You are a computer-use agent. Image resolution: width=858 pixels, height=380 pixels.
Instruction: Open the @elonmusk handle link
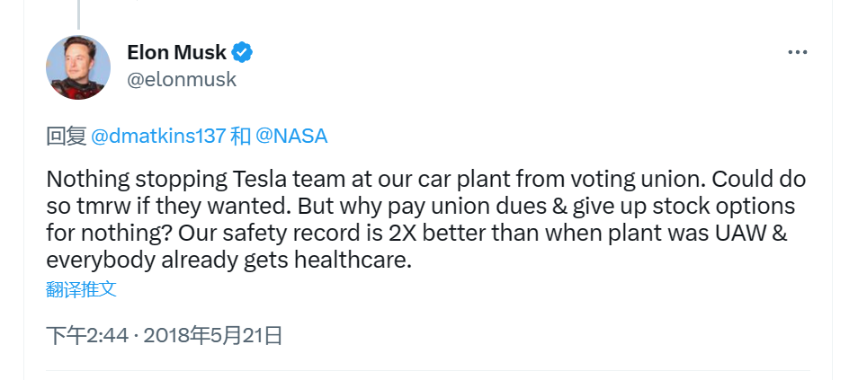point(182,79)
